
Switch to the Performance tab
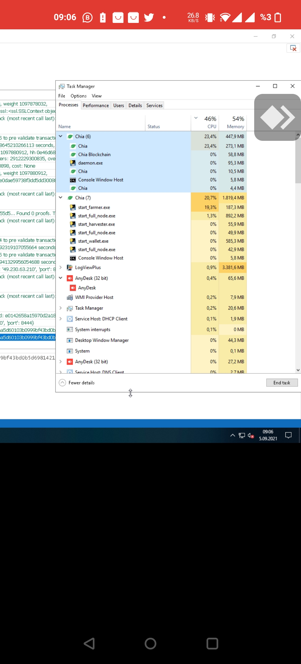pos(96,105)
